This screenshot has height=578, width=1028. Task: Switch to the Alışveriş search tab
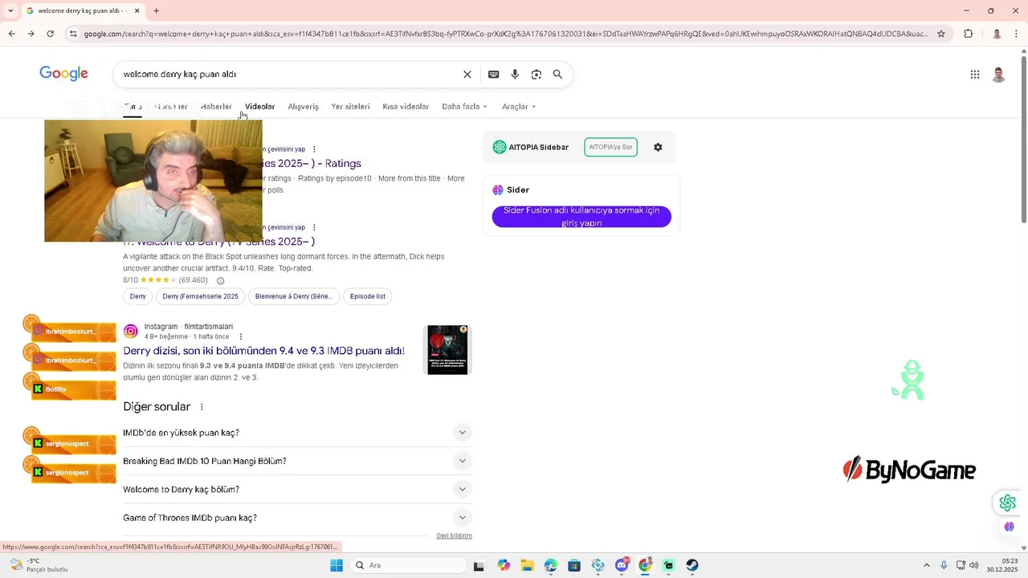[x=303, y=106]
